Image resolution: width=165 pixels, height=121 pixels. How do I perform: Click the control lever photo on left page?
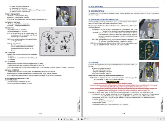point(66,16)
